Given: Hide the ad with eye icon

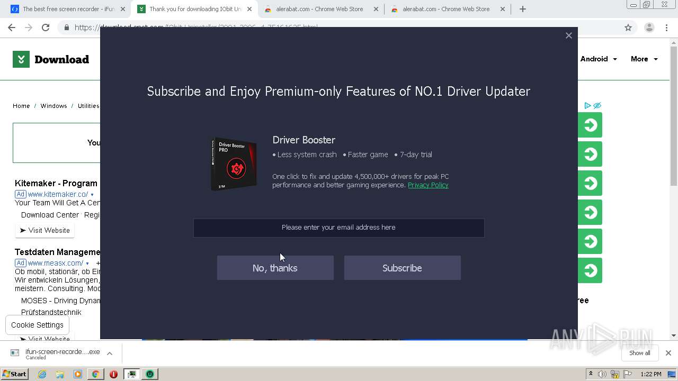Looking at the screenshot, I should (x=597, y=106).
